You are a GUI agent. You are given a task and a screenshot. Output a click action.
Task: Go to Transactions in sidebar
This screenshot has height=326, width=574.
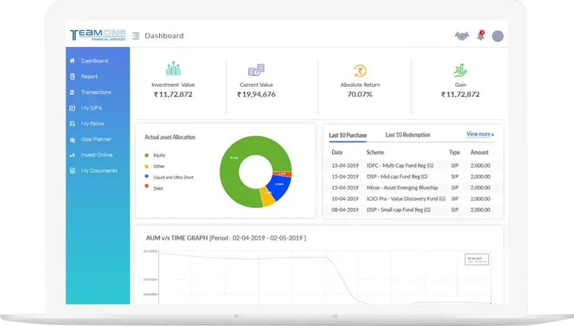95,92
